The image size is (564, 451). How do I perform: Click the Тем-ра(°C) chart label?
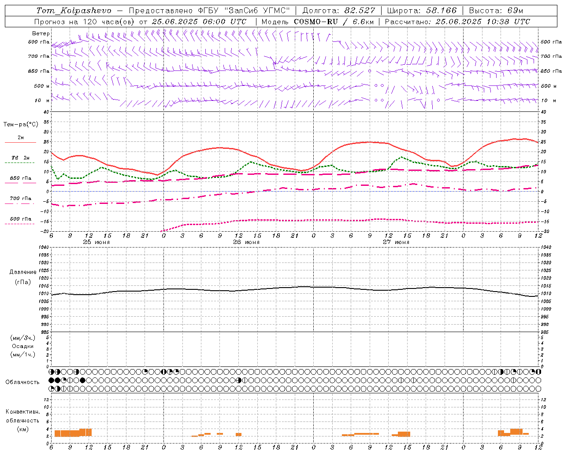click(x=21, y=124)
